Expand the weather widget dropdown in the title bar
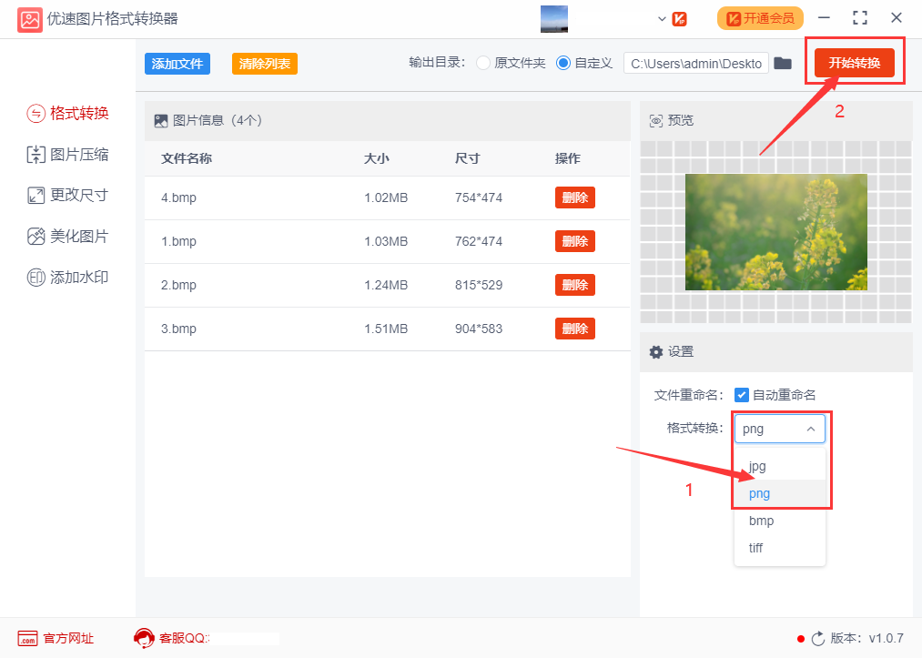The image size is (922, 658). point(662,18)
